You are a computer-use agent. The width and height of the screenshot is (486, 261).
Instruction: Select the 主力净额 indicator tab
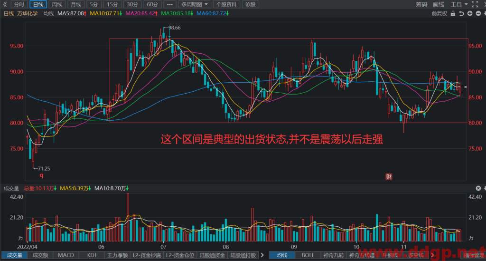click(118, 255)
